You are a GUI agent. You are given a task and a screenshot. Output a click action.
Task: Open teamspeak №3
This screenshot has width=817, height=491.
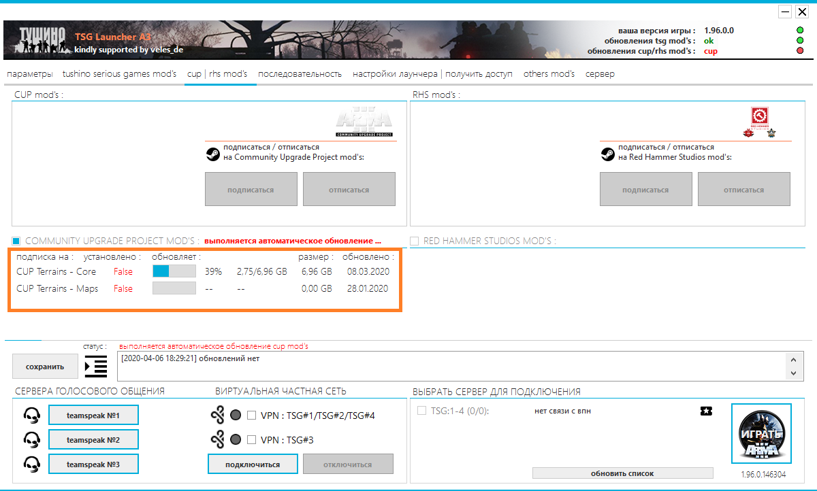click(93, 464)
